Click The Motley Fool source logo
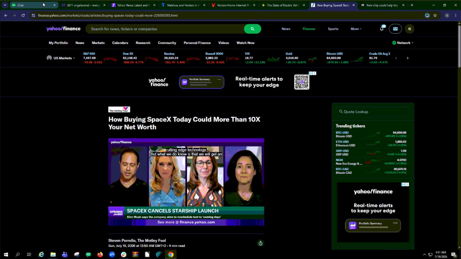This screenshot has width=461, height=259. [x=119, y=109]
